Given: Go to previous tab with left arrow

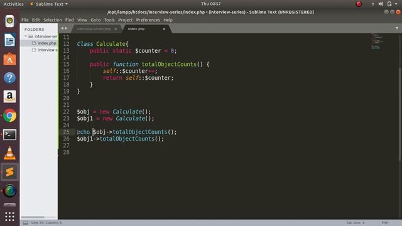Looking at the screenshot, I should [62, 28].
